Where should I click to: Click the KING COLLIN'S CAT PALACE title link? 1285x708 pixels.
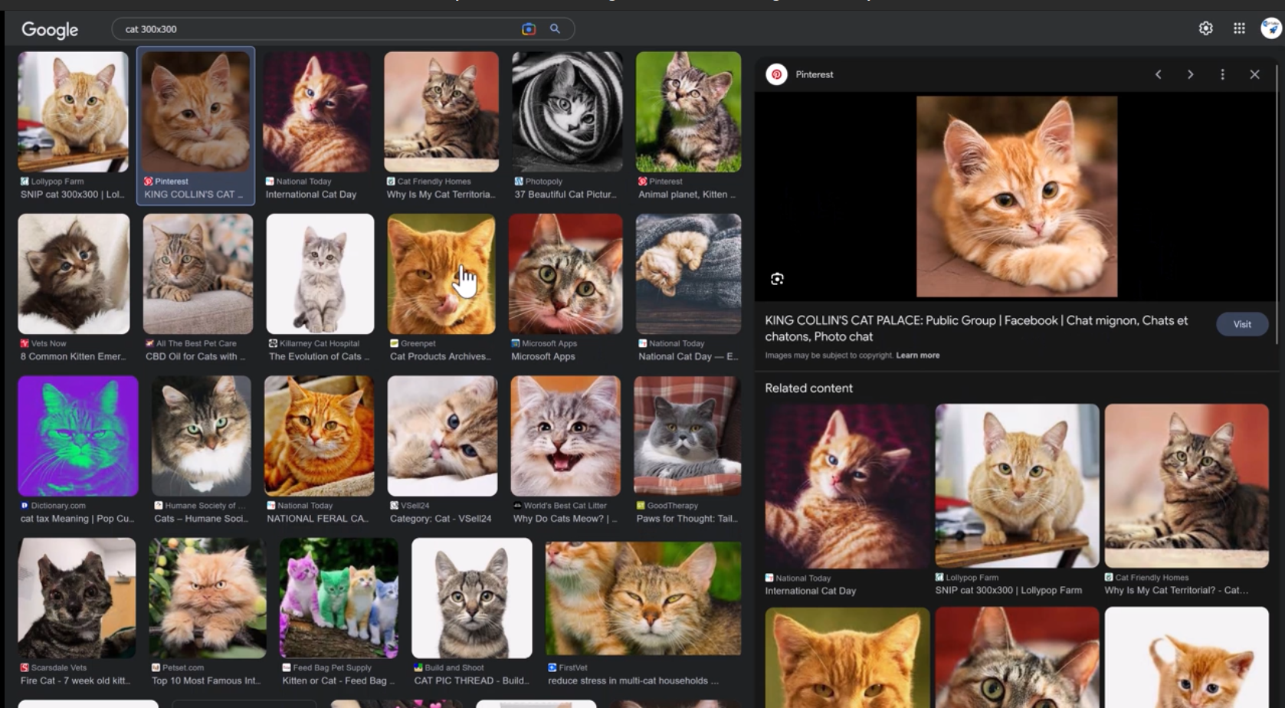975,328
